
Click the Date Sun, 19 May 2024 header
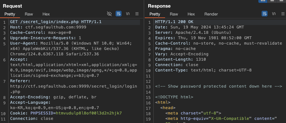pos(200,27)
